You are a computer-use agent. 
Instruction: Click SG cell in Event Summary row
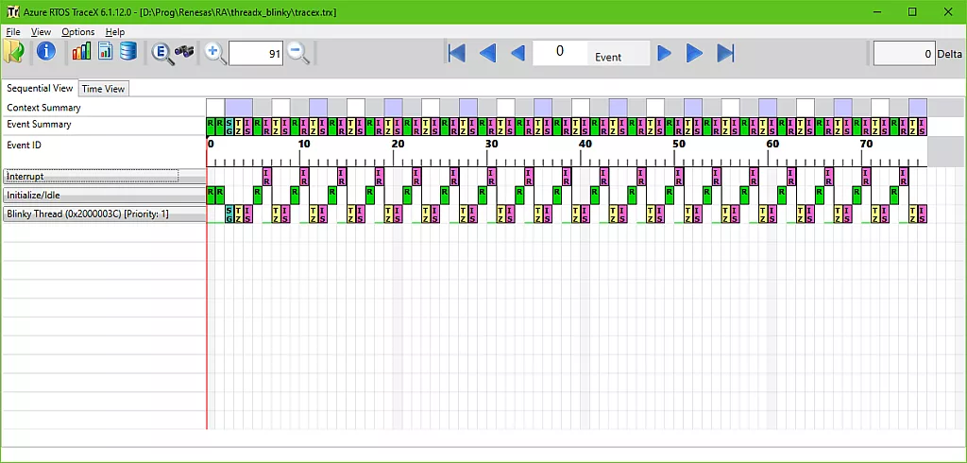229,127
